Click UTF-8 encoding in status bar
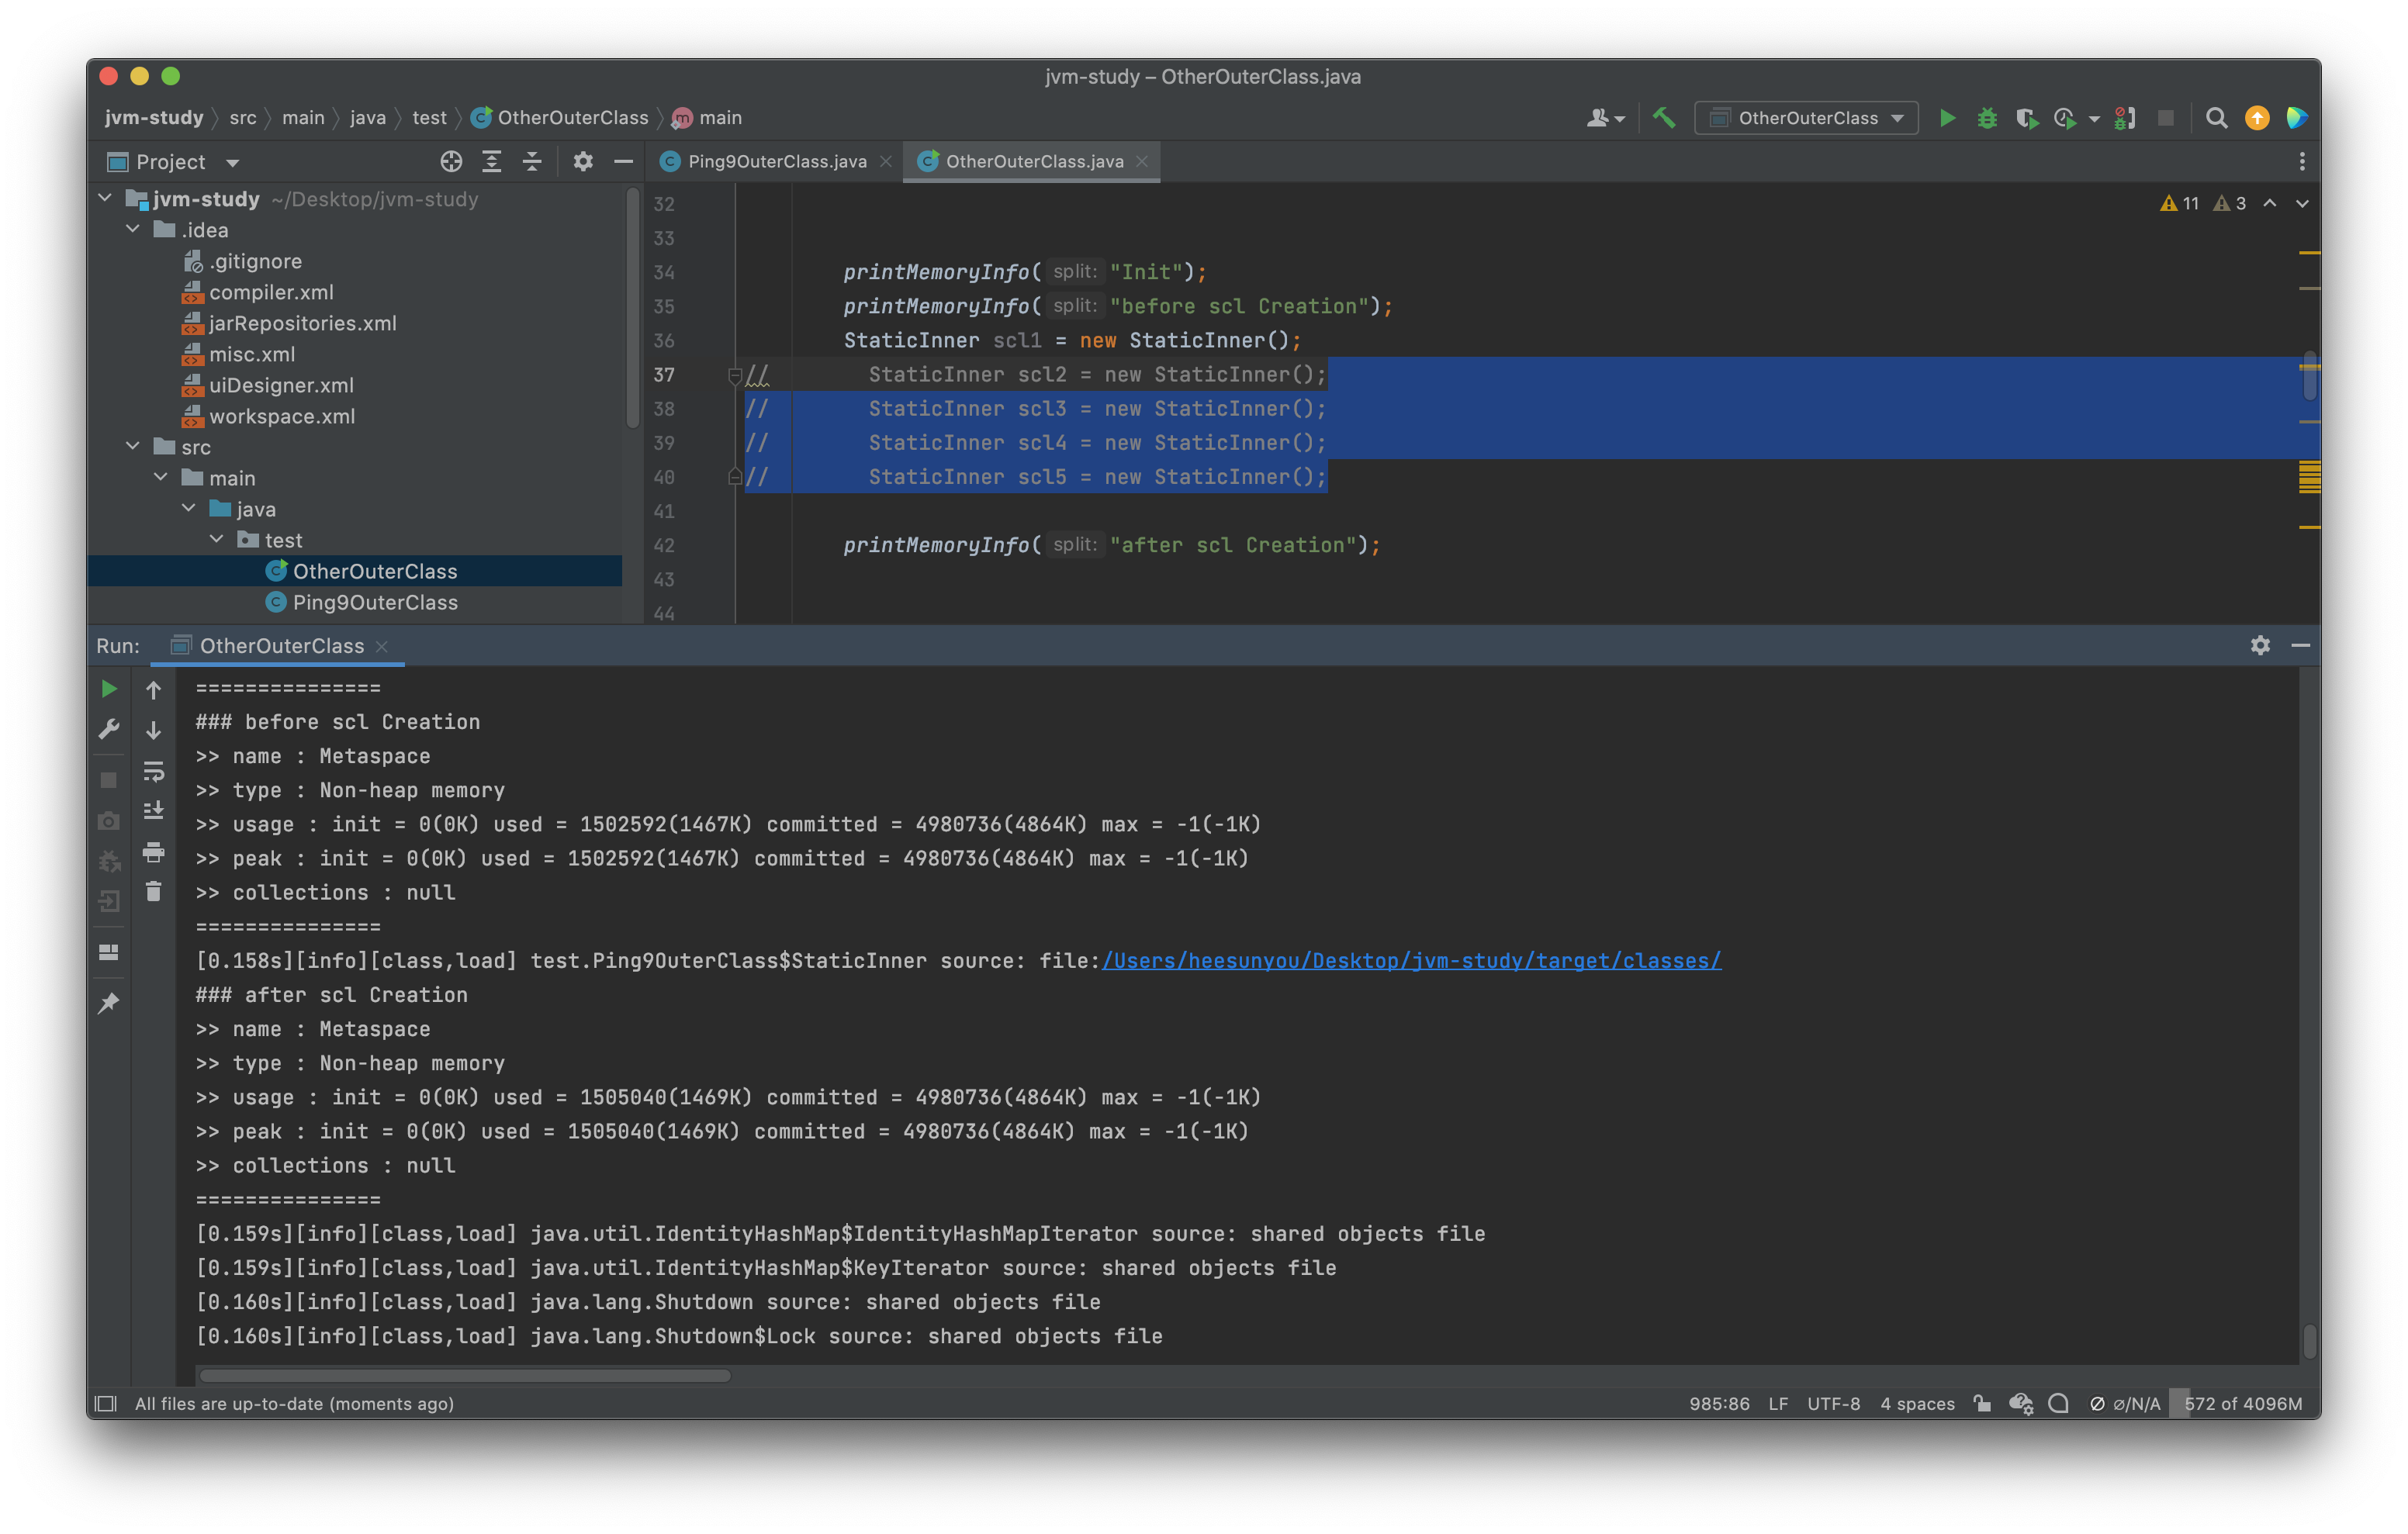This screenshot has height=1534, width=2408. pyautogui.click(x=1833, y=1404)
